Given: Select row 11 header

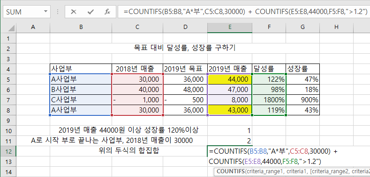Looking at the screenshot, I should 8,141.
